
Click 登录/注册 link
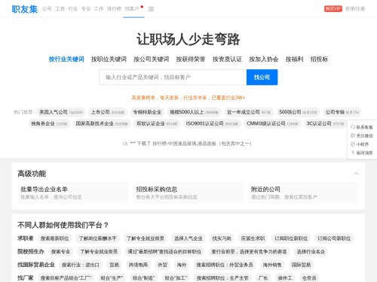coord(355,9)
